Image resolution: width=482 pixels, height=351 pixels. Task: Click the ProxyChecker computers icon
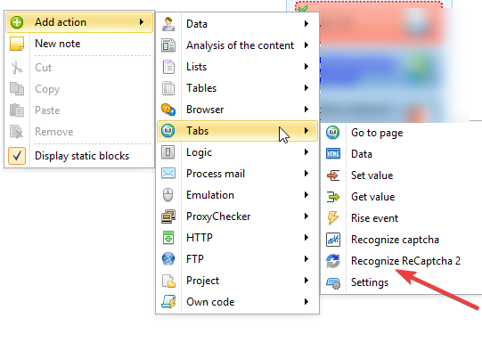tap(168, 216)
